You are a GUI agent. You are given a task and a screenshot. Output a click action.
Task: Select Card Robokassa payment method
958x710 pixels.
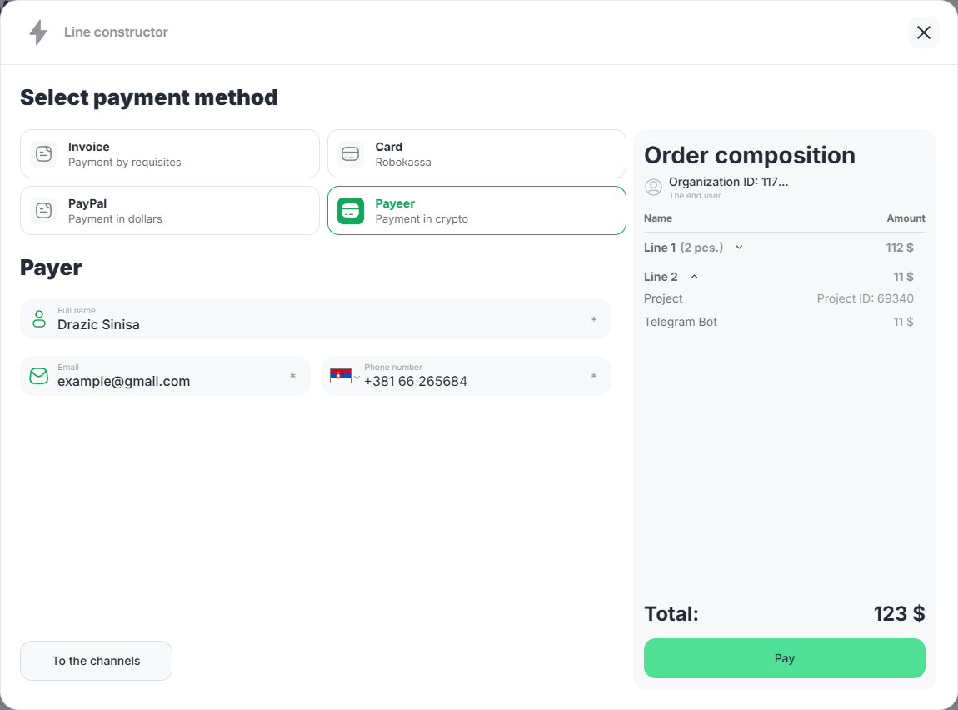click(x=477, y=154)
